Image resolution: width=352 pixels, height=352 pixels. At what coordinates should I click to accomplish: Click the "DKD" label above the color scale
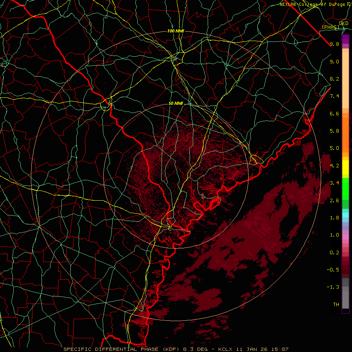[x=344, y=23]
